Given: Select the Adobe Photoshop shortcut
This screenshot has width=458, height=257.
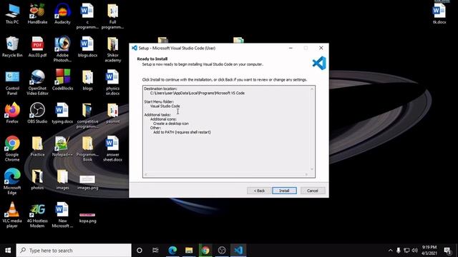Looking at the screenshot, I should coord(62,49).
